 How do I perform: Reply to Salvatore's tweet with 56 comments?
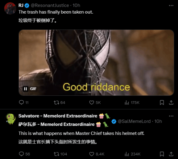24,154
